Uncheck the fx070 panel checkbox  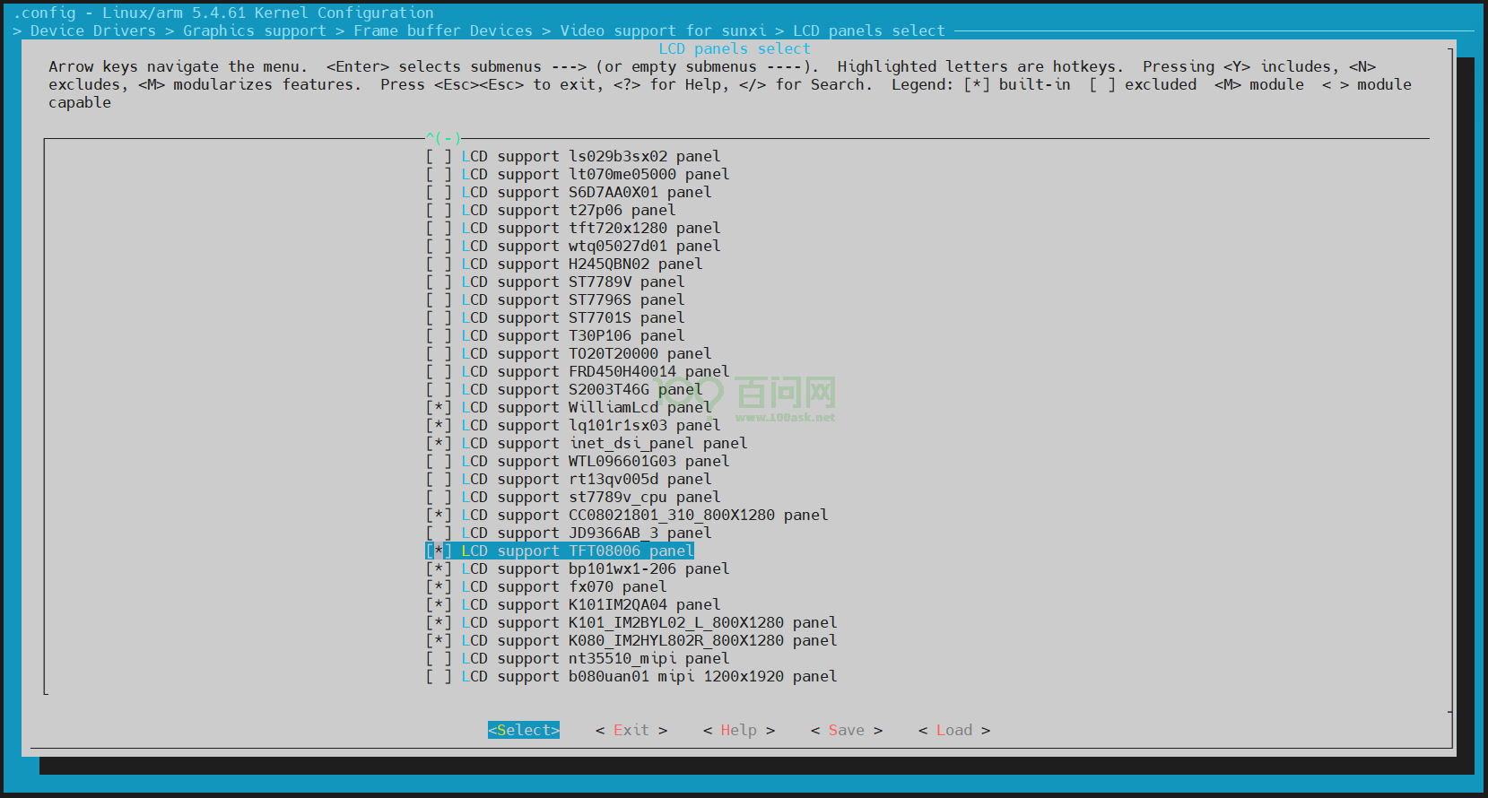tap(439, 586)
